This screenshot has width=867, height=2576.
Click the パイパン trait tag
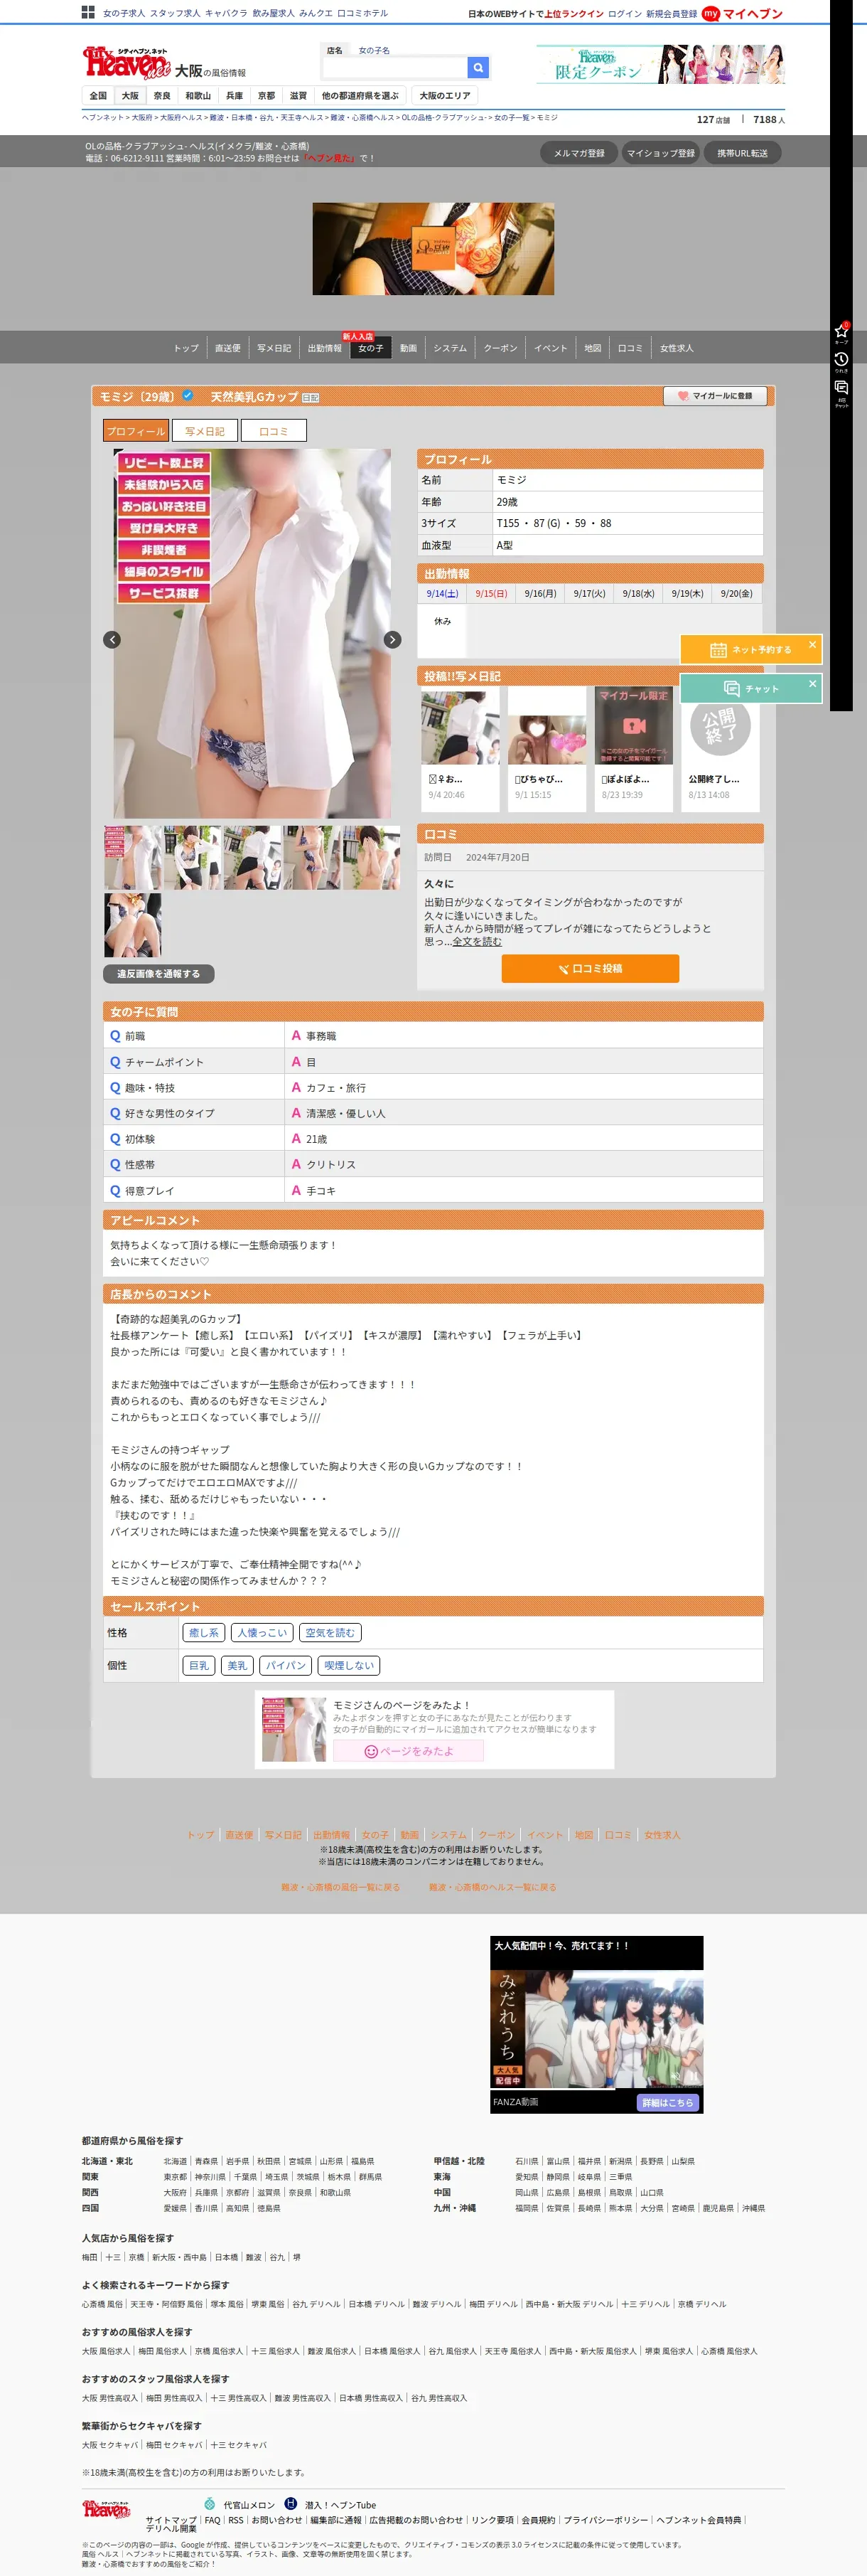click(286, 1665)
